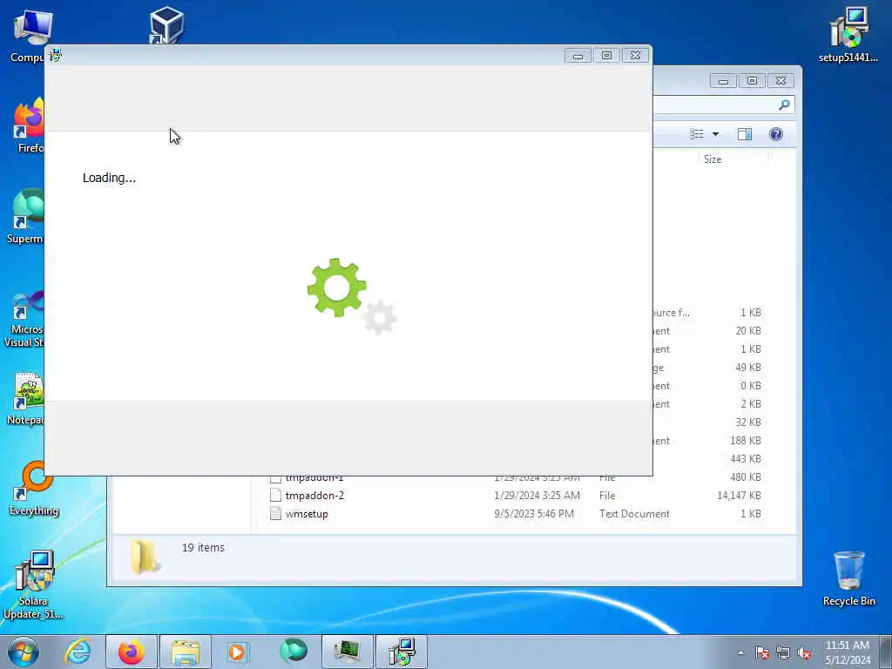Close the installer Loading window
Screen dimensions: 892x669
tap(635, 55)
